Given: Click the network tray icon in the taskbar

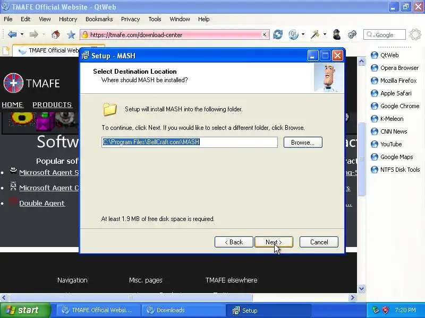Looking at the screenshot, I should click(x=376, y=310).
